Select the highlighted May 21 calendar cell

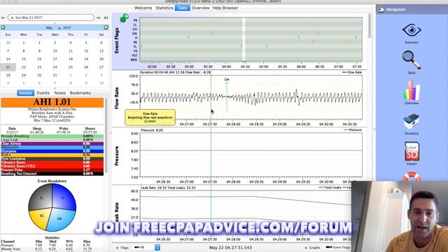8,67
